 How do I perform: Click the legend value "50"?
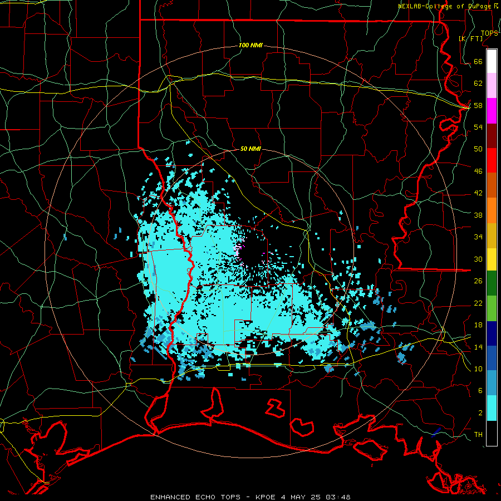coord(478,149)
